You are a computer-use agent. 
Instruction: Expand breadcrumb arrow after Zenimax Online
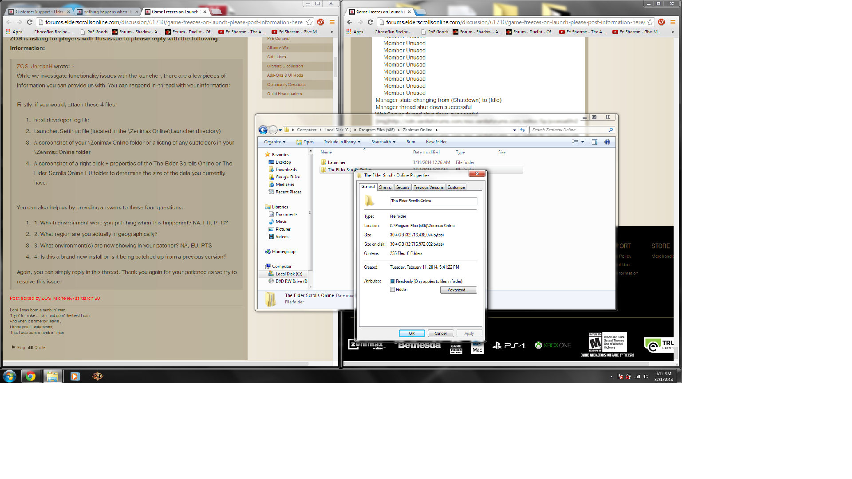[x=437, y=130]
